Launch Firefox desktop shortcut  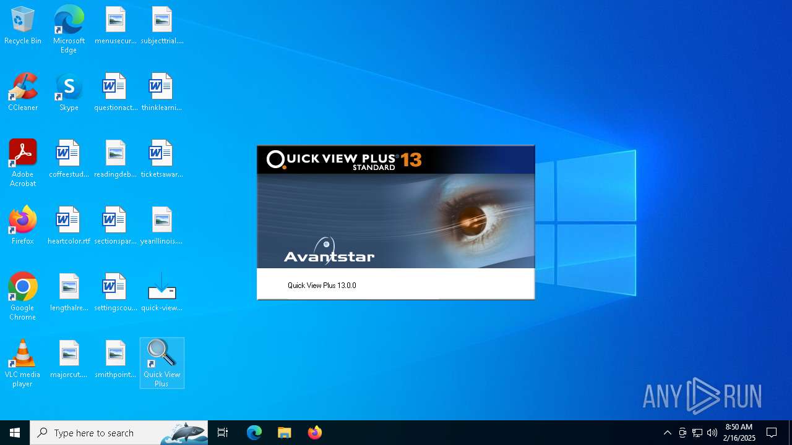point(23,226)
